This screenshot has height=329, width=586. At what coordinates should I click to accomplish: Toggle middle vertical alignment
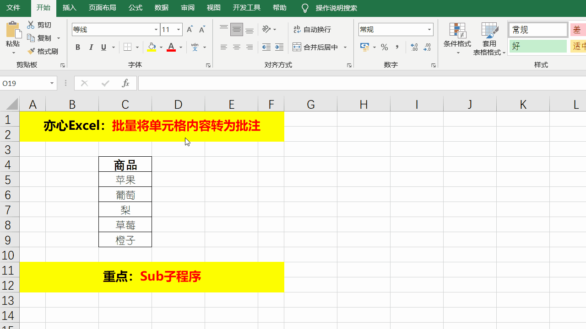pyautogui.click(x=237, y=30)
